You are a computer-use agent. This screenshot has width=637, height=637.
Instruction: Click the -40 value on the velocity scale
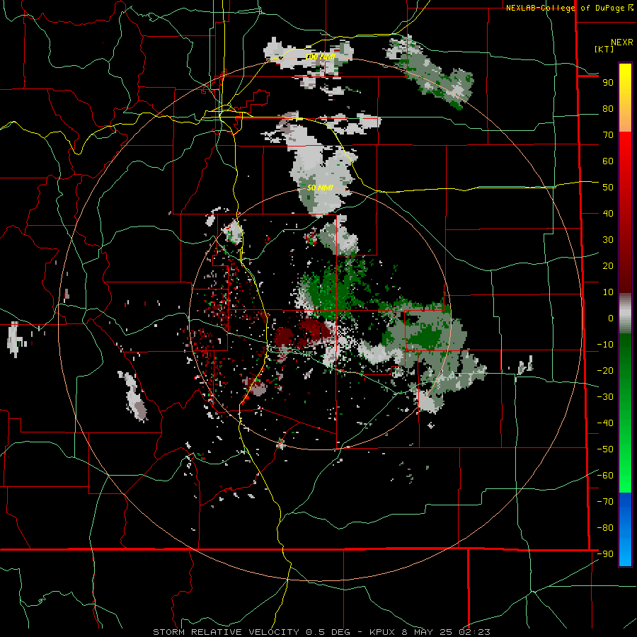coord(605,423)
